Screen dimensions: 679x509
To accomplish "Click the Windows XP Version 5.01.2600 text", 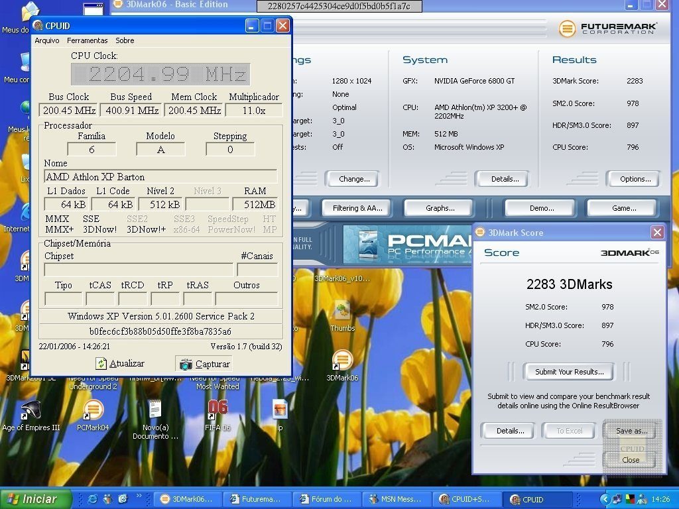I will pyautogui.click(x=160, y=316).
